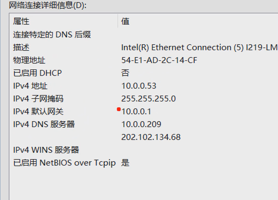Select the IPv4 子网掩码 row
The image size is (278, 200).
pos(38,99)
